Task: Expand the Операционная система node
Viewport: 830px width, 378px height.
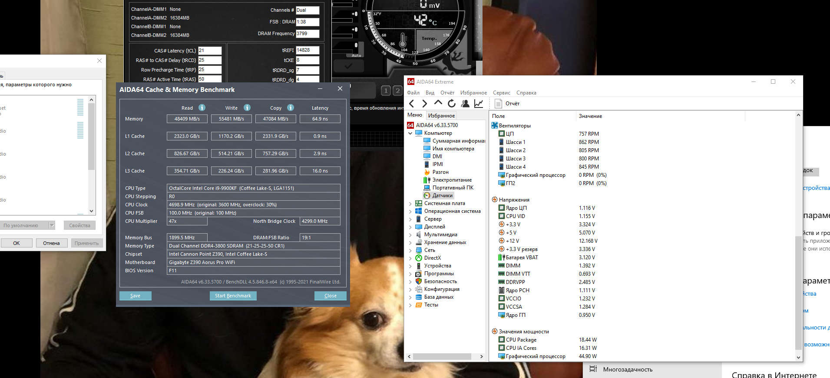Action: coord(410,211)
